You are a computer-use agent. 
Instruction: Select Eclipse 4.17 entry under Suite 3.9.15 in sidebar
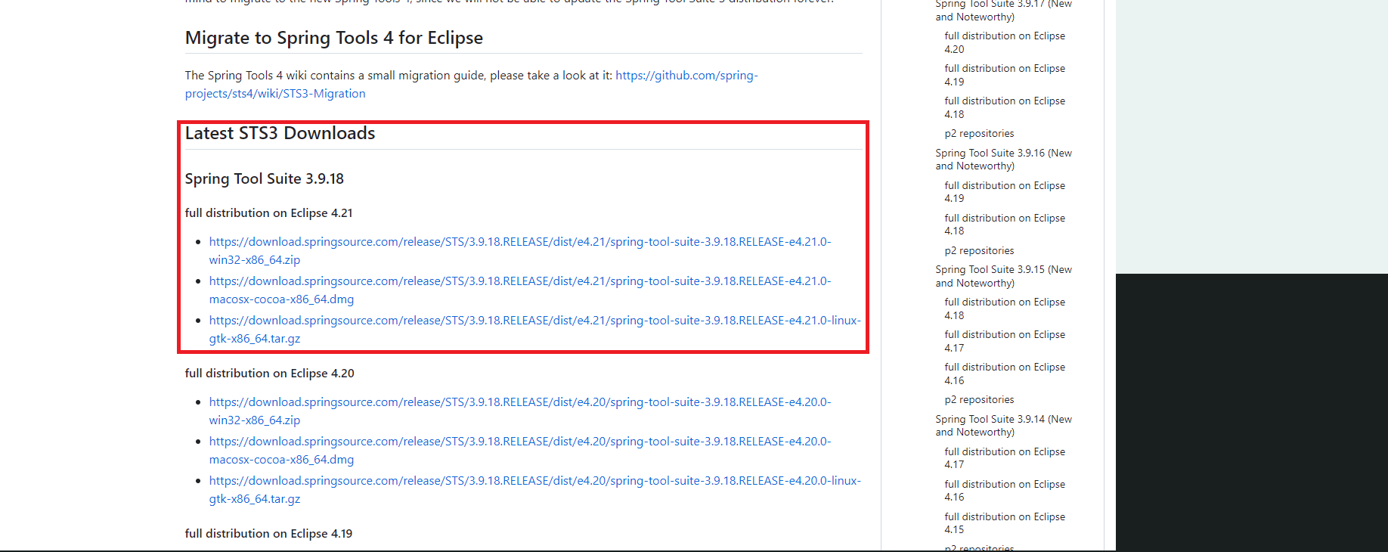[1005, 341]
